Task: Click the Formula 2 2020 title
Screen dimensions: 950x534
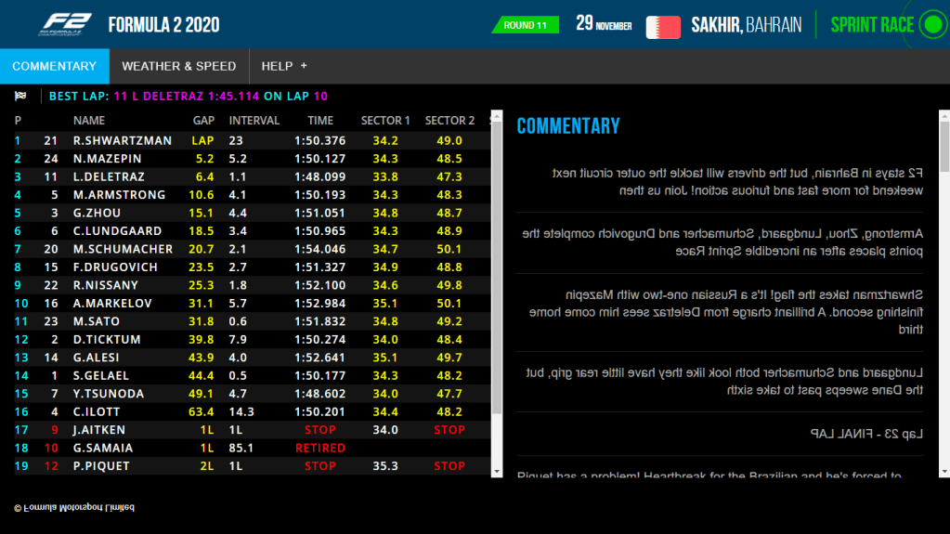Action: (163, 25)
